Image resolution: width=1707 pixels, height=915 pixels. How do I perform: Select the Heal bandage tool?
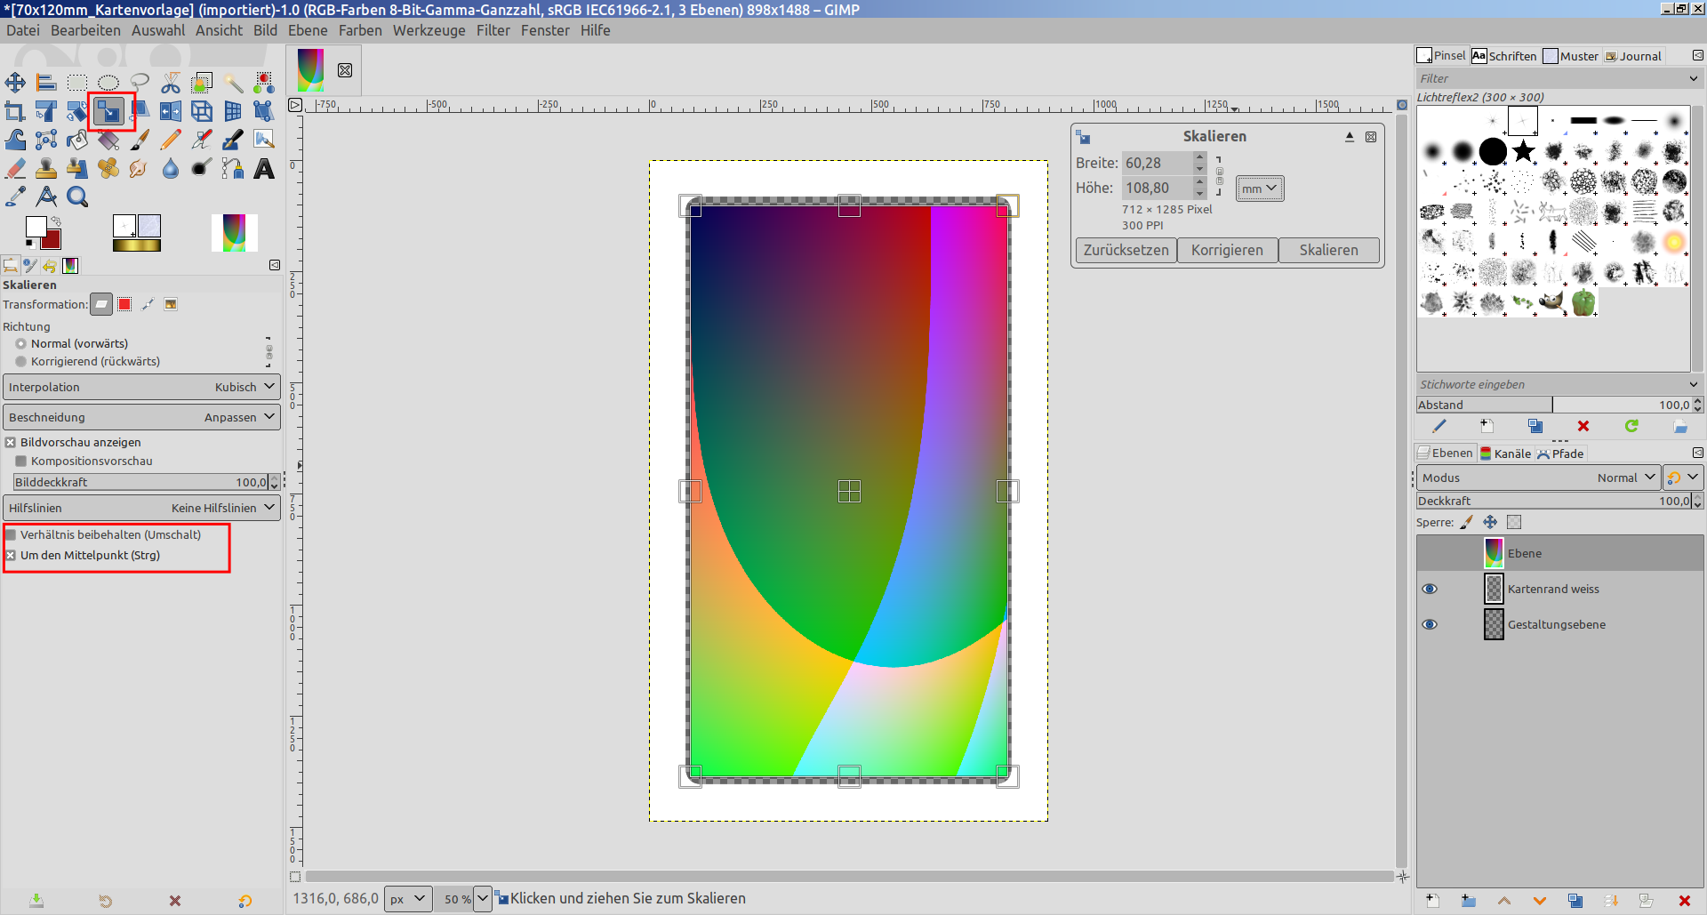point(108,169)
